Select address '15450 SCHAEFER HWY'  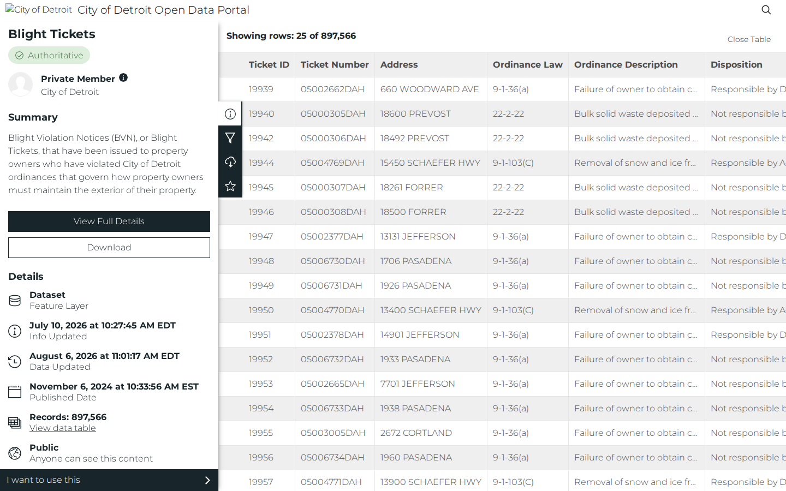[x=430, y=163]
